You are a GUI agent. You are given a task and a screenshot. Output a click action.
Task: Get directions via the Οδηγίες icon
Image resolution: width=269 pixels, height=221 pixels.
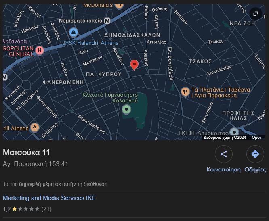255,154
